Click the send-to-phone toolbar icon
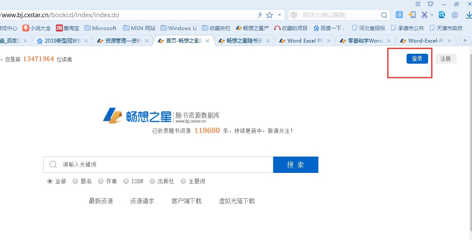Screen dimensions: 472x240 point(412,15)
